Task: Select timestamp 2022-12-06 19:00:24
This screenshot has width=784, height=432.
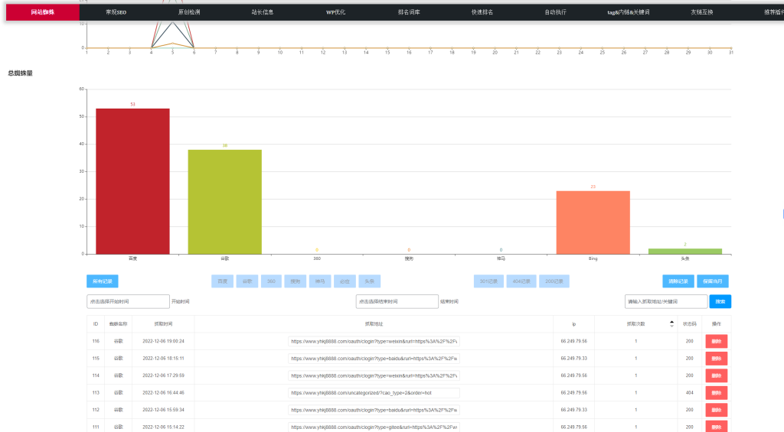Action: pyautogui.click(x=163, y=342)
